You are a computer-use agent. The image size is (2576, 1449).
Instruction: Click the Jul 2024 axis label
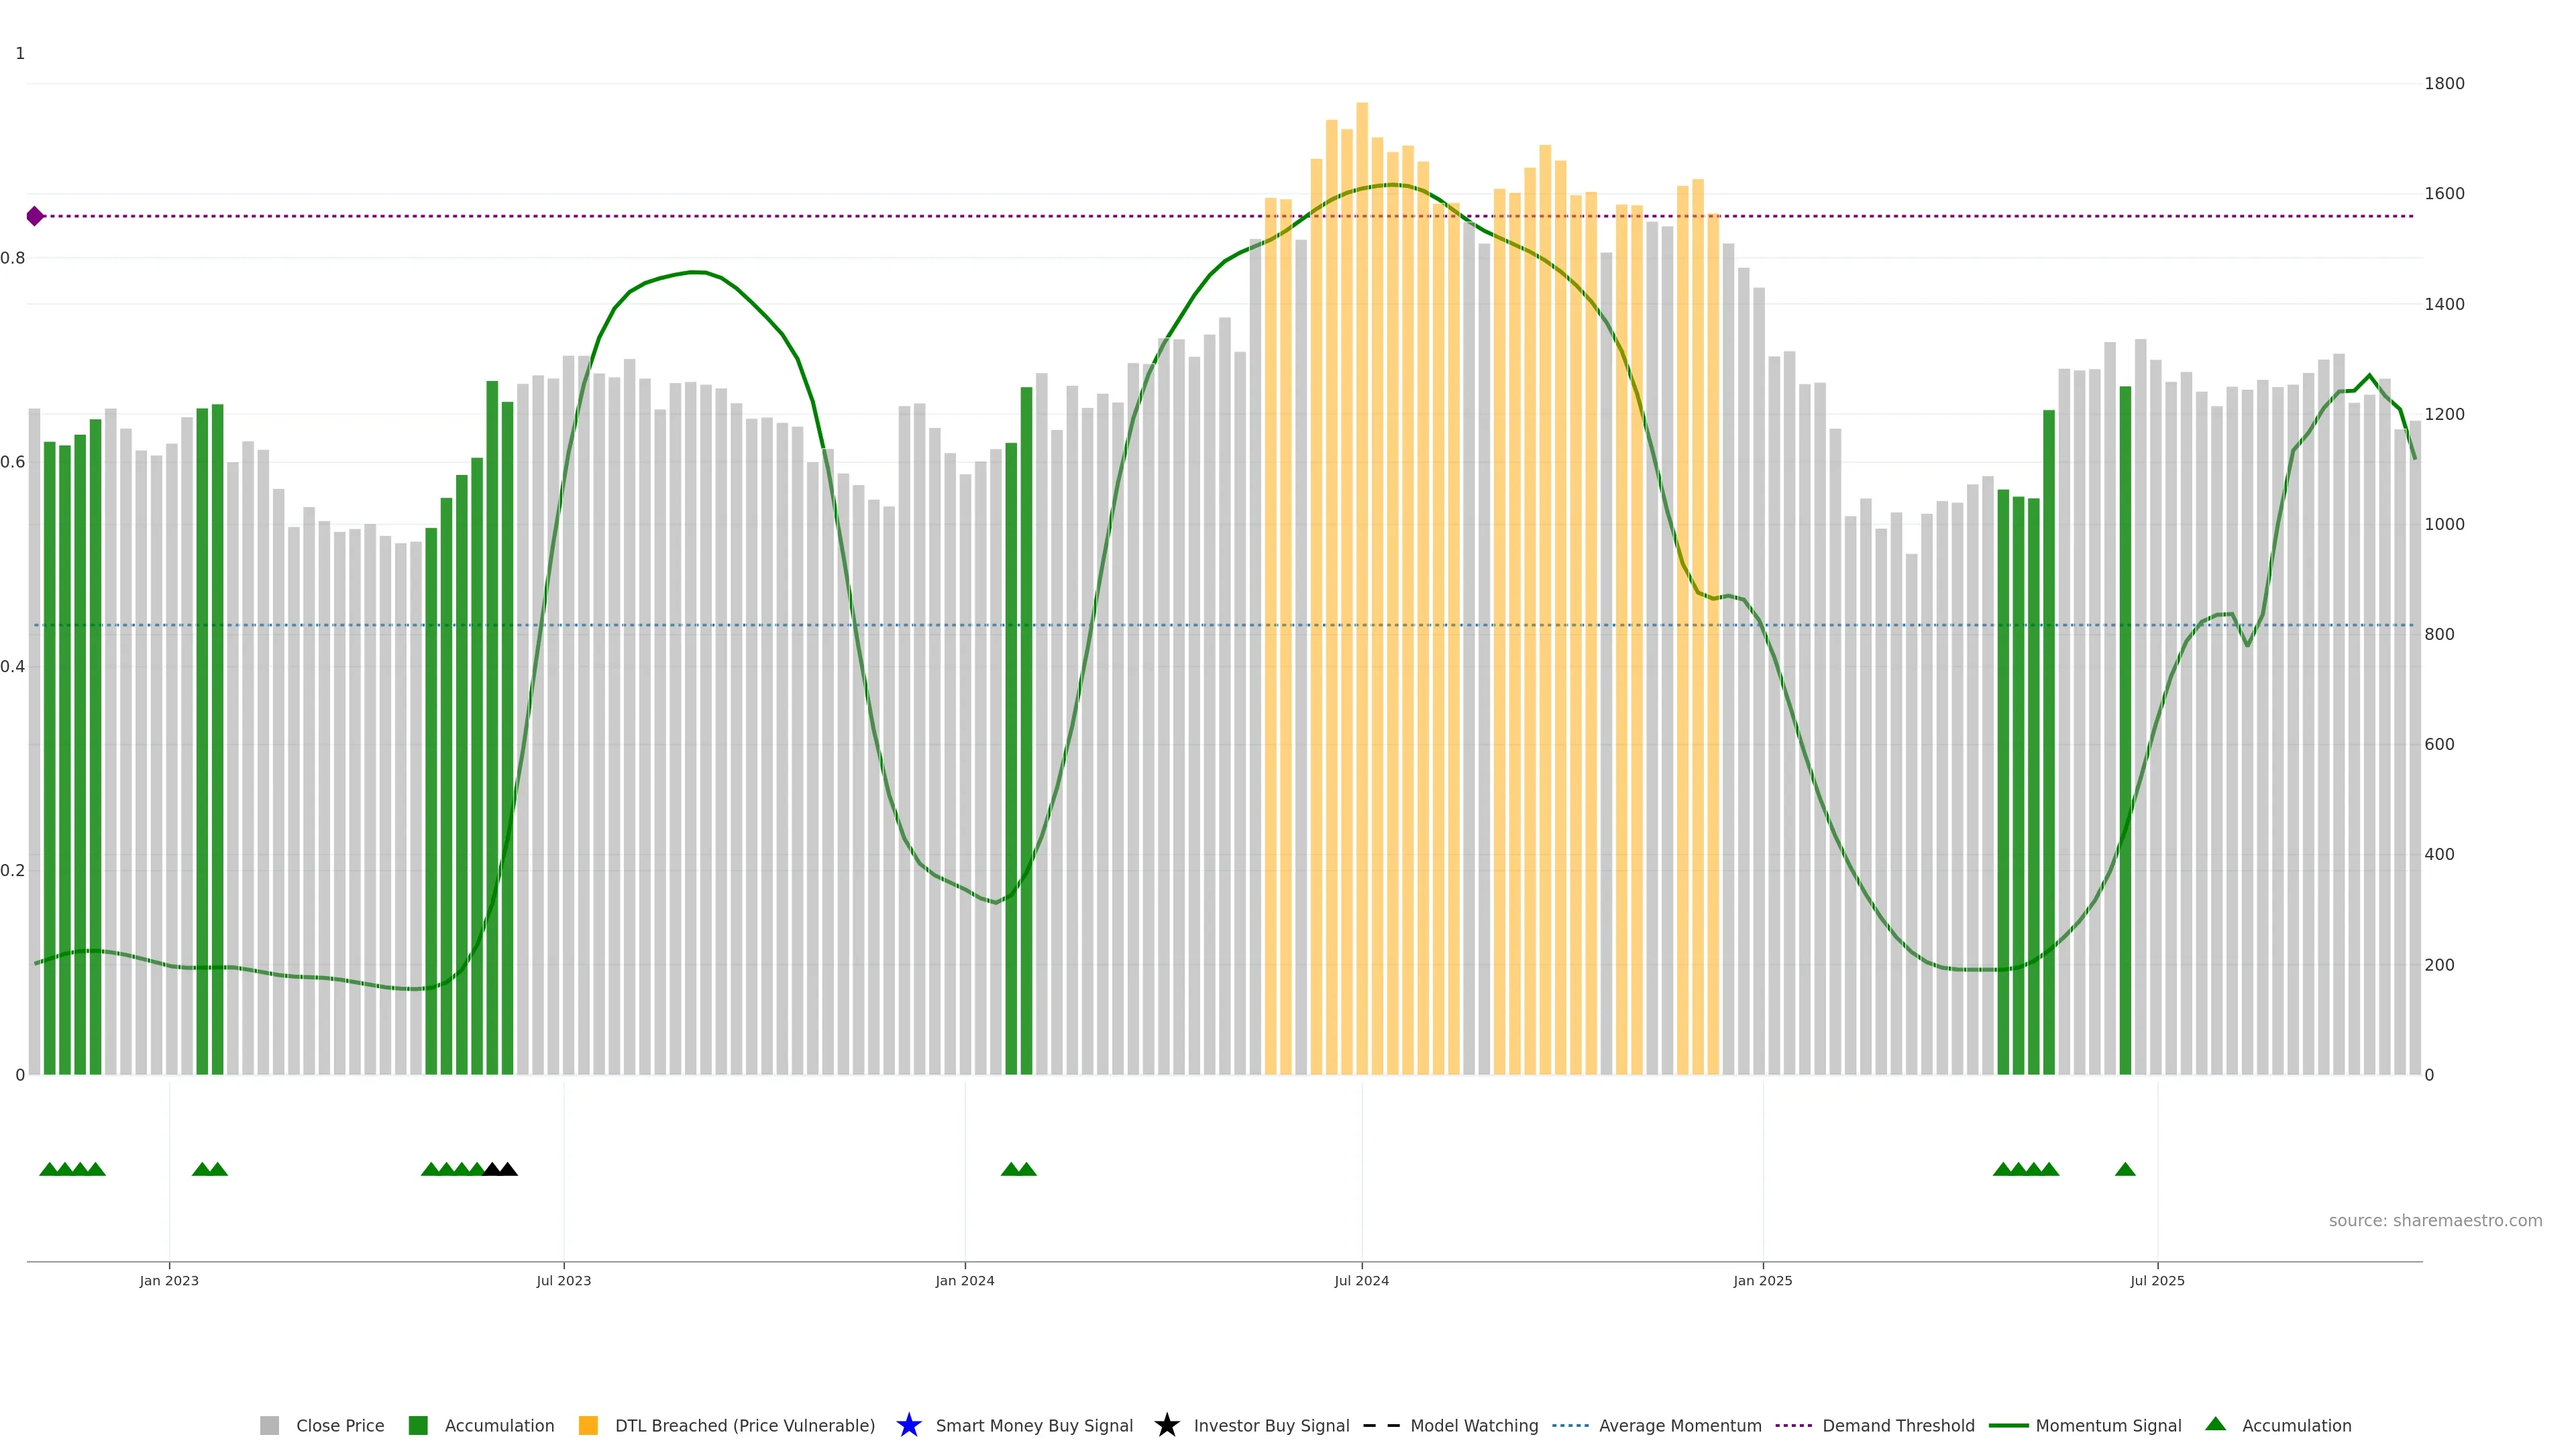pyautogui.click(x=1361, y=1280)
